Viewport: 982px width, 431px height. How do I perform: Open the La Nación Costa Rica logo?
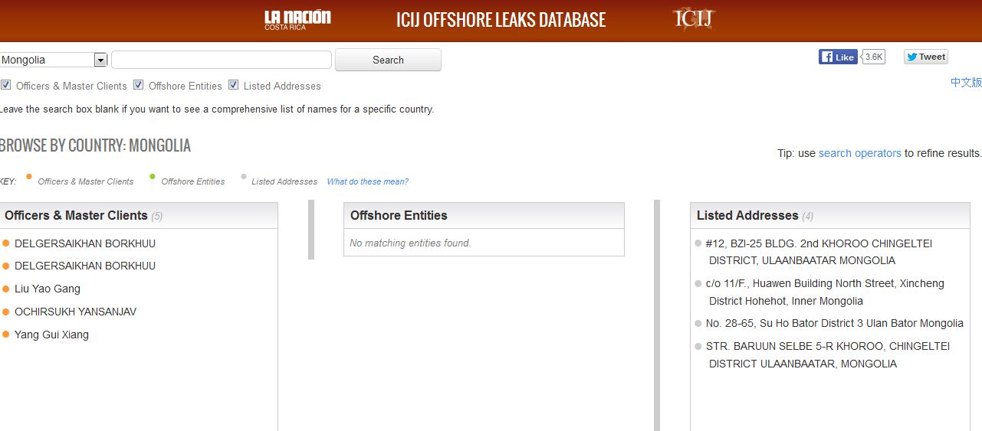coord(297,20)
